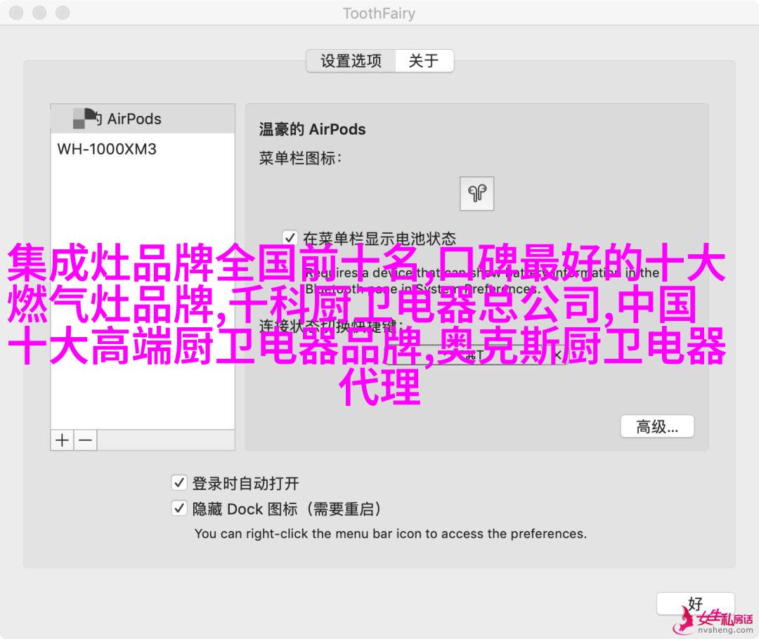Screen dimensions: 759x639
Task: Click the 温豪的 AirPods heading
Action: pyautogui.click(x=312, y=129)
